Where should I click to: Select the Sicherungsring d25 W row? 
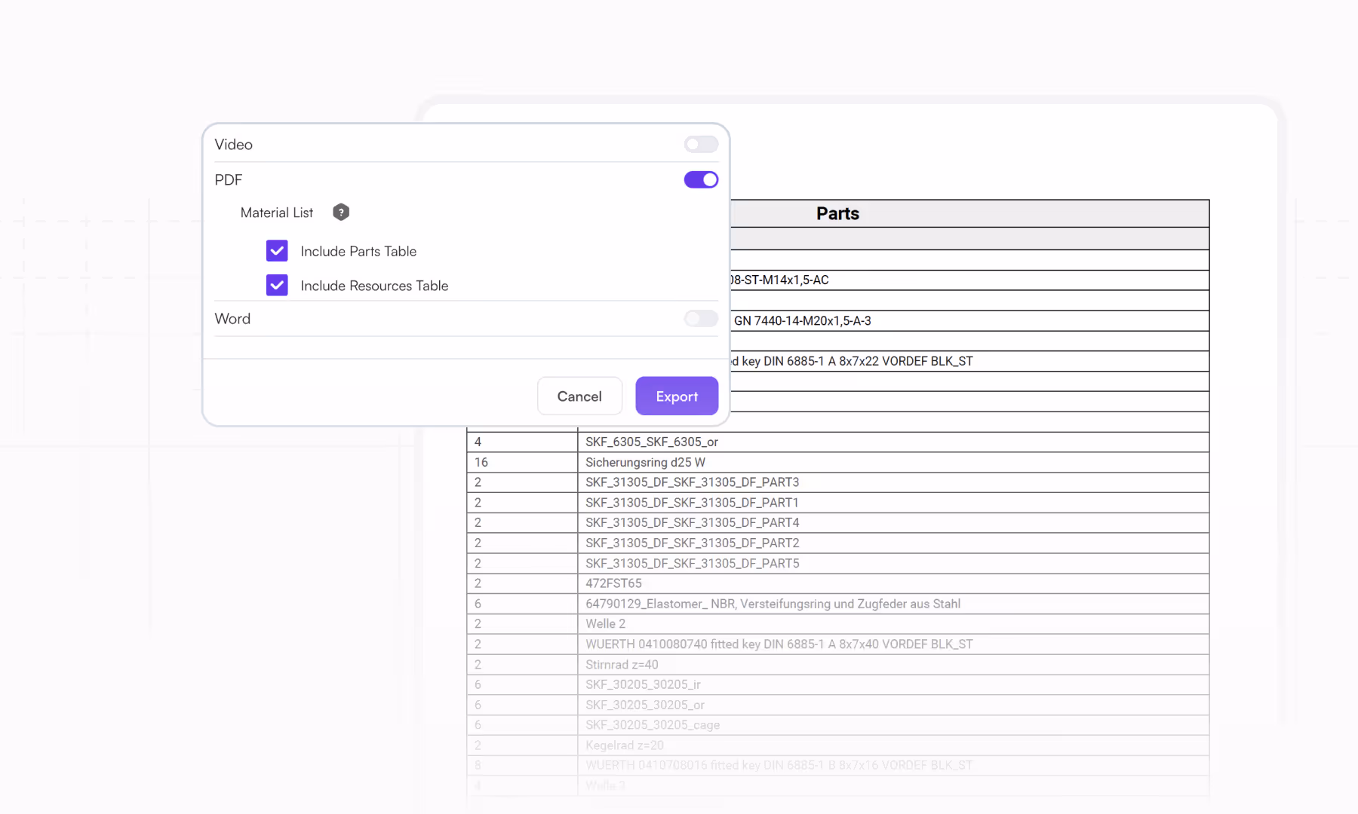(x=837, y=462)
